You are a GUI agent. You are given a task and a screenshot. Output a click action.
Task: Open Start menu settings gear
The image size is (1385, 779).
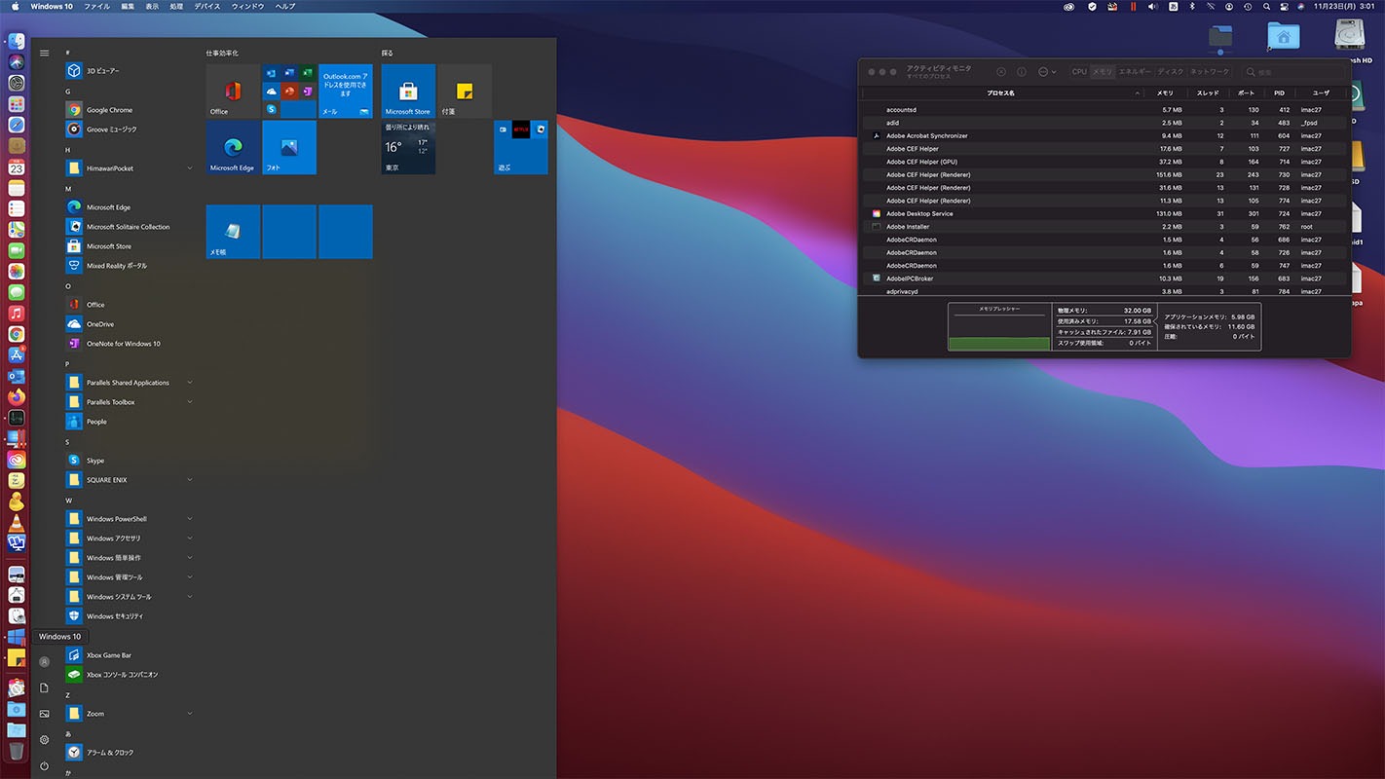(x=44, y=740)
